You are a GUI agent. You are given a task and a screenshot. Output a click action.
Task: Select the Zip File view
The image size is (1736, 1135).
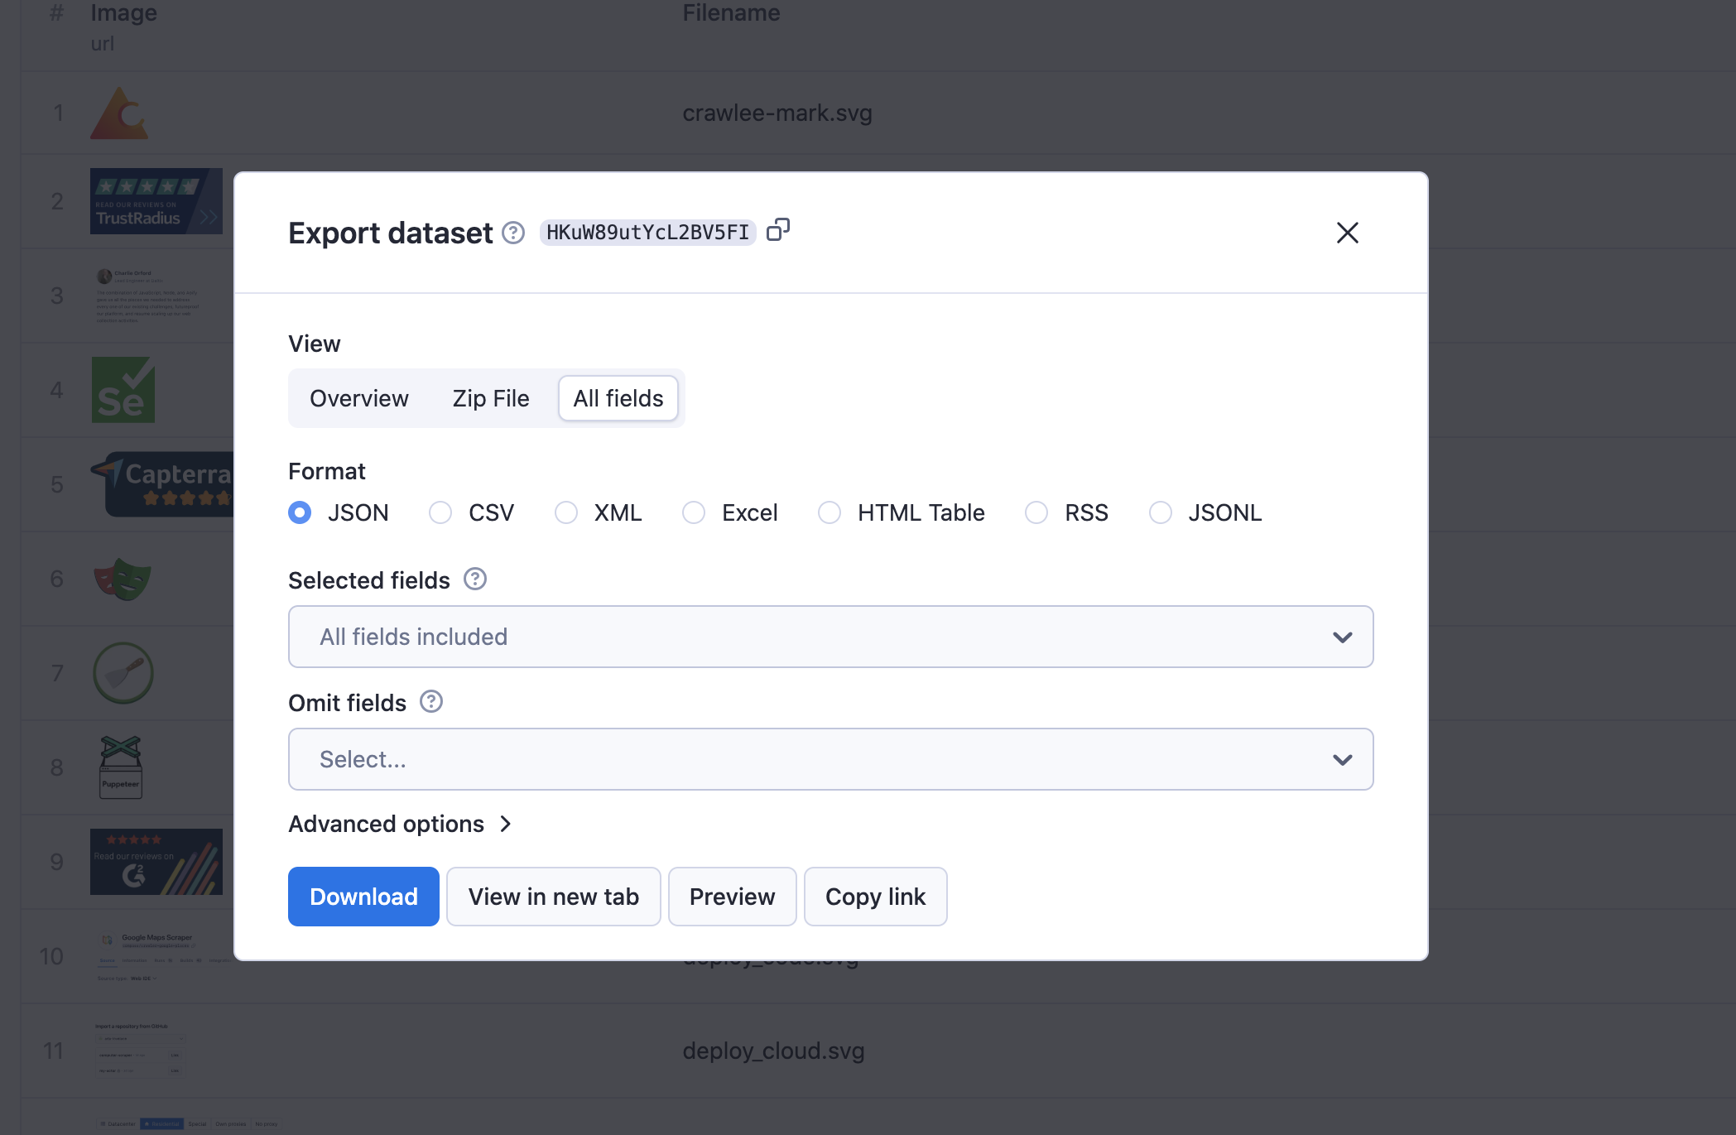point(490,398)
